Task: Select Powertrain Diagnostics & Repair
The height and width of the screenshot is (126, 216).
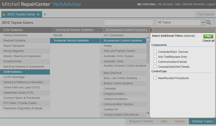Action: [x=25, y=108]
